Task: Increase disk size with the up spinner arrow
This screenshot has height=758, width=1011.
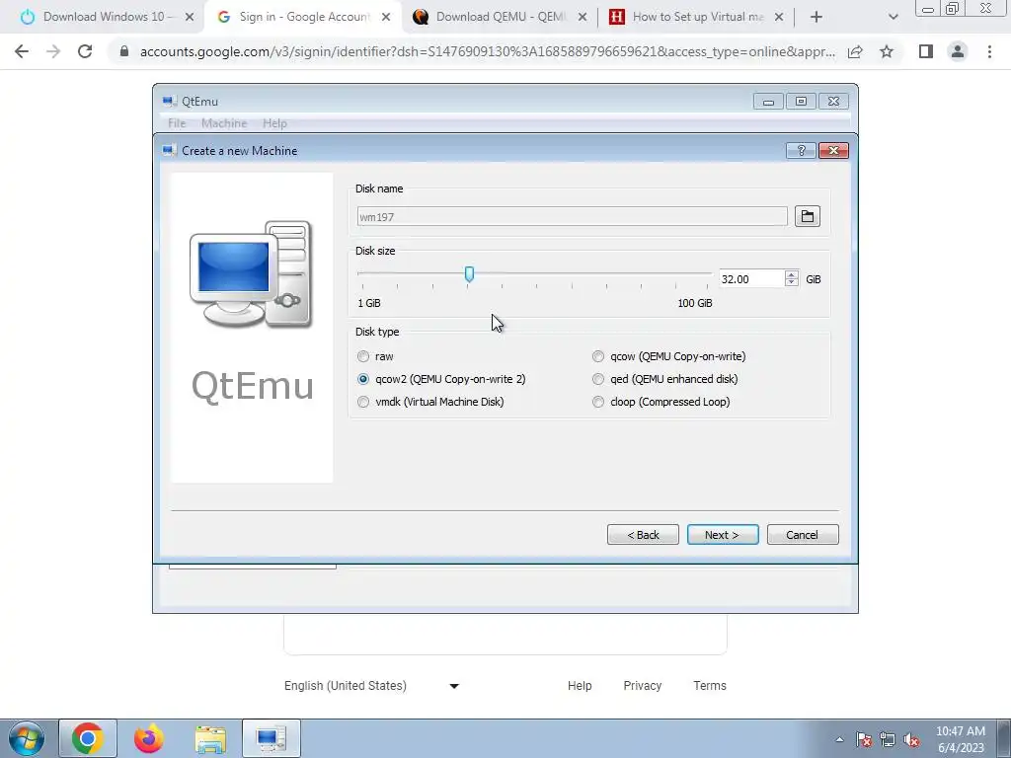Action: 792,274
